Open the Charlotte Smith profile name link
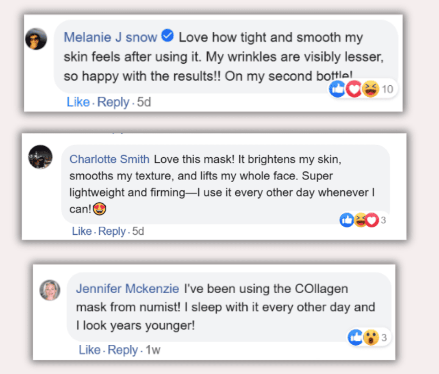The width and height of the screenshot is (439, 374). tap(109, 159)
